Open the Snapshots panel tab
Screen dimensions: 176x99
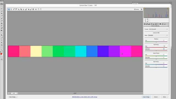(165, 24)
